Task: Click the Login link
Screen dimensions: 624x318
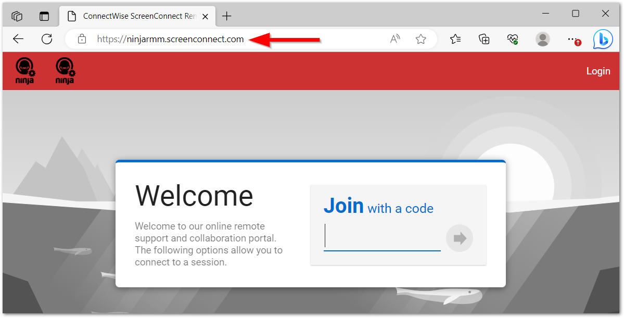Action: (x=598, y=71)
